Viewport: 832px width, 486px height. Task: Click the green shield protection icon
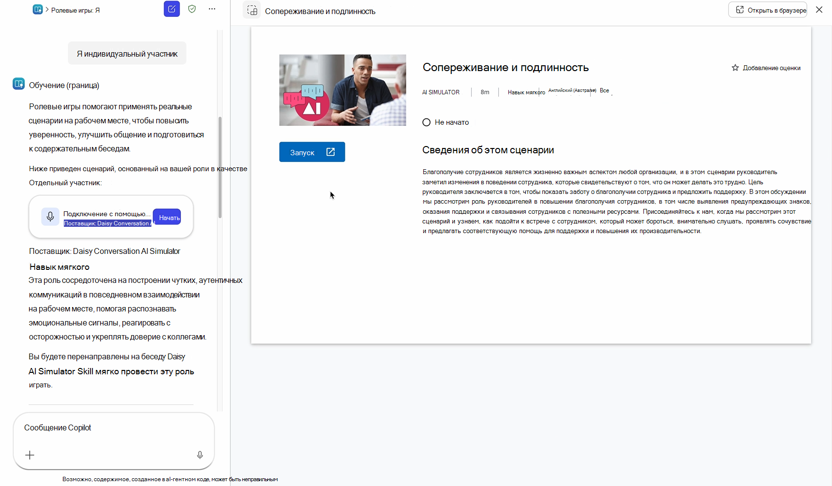tap(192, 9)
